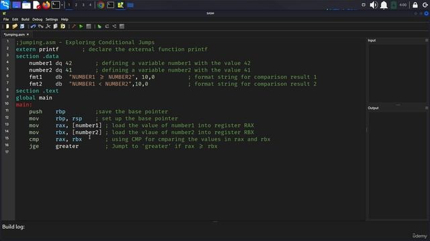Click the 'number1 dq 42' definition
Image resolution: width=430 pixels, height=241 pixels.
(x=50, y=63)
